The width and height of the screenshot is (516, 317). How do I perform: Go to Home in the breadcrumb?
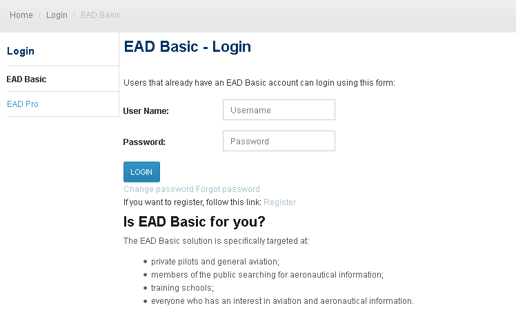coord(21,15)
